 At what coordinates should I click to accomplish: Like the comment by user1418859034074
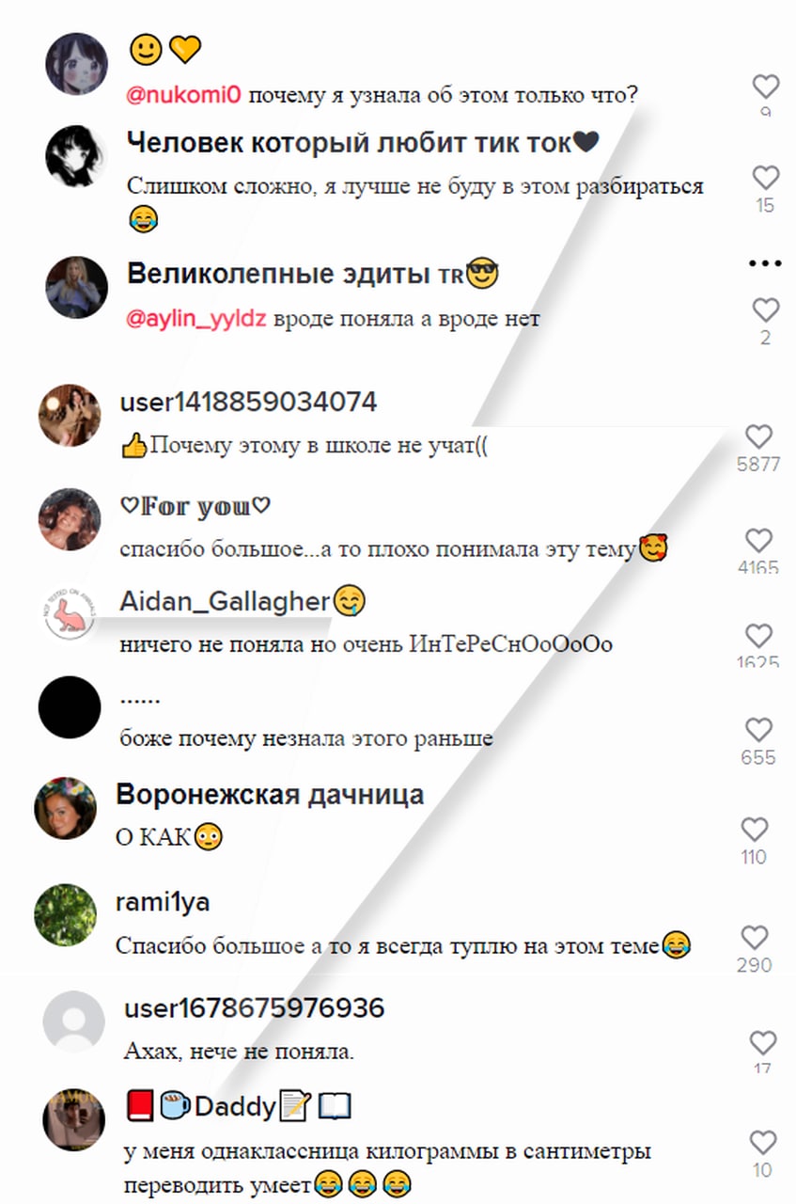click(x=758, y=436)
